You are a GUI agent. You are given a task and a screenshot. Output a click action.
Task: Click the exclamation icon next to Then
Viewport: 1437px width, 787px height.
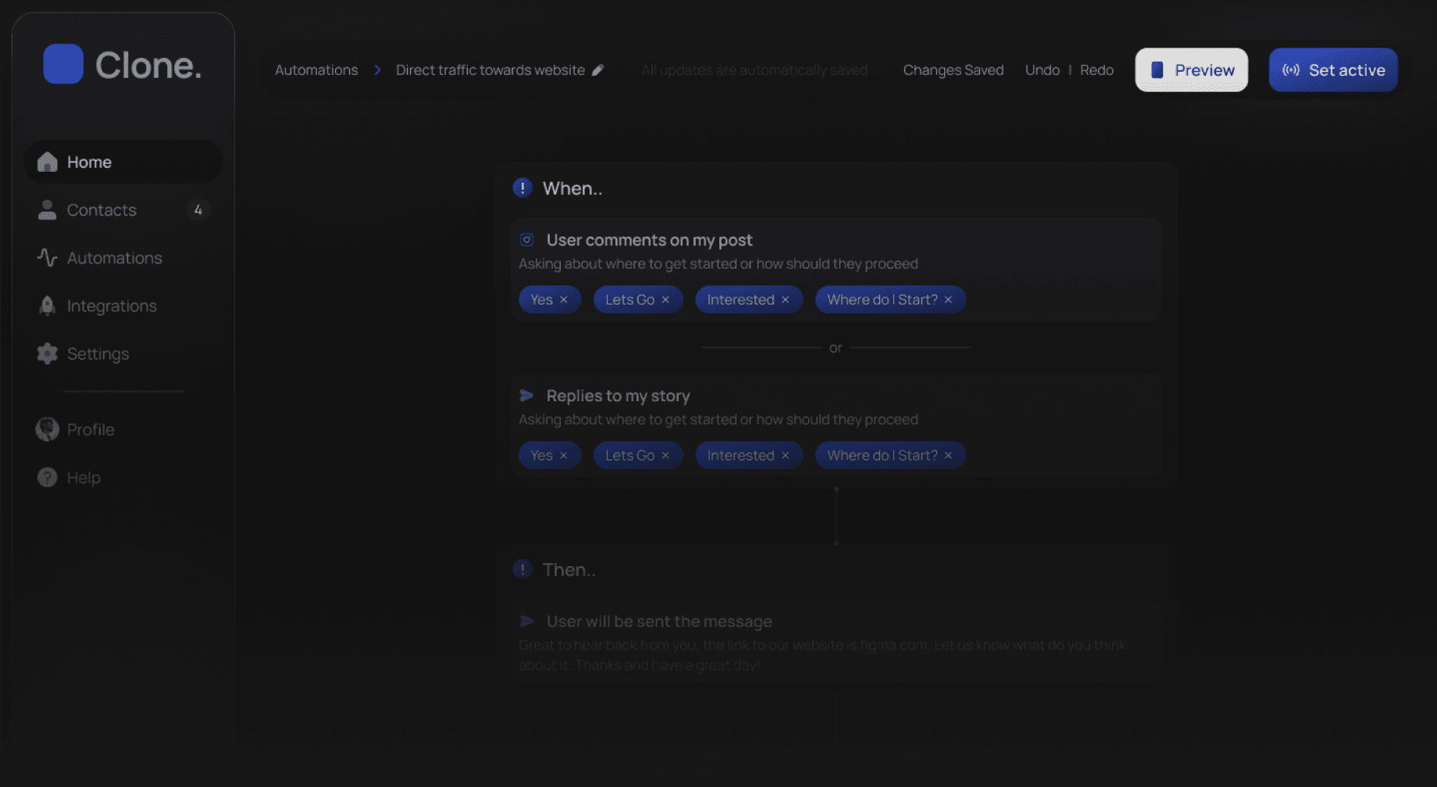(x=522, y=570)
